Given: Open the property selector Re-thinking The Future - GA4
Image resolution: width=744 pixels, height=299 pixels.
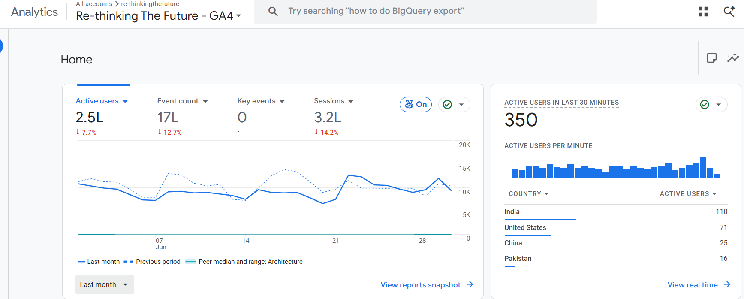Looking at the screenshot, I should pos(158,16).
